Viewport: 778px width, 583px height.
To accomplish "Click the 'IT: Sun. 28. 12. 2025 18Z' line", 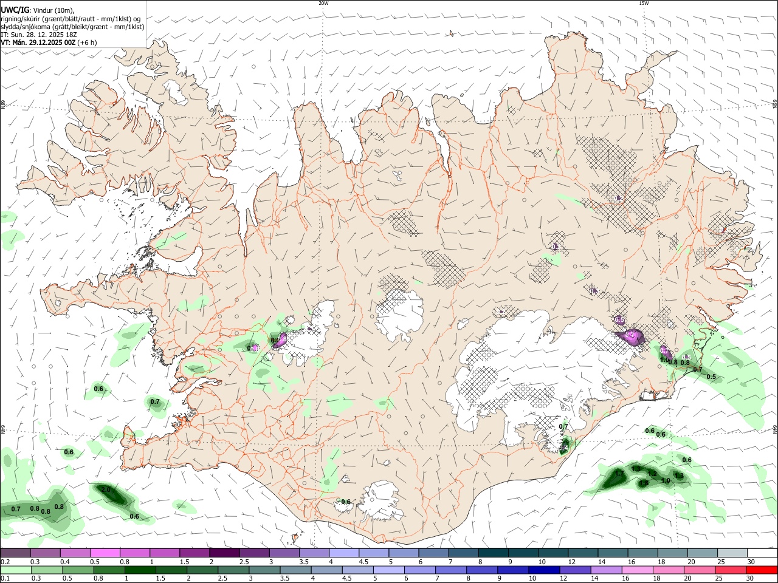I will coord(39,35).
